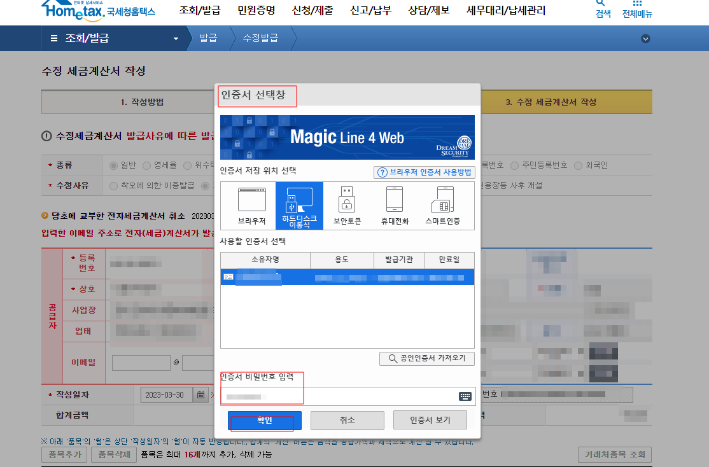
Task: Switch to step 3. 수정 세금계산서 작성 tab
Action: point(566,102)
